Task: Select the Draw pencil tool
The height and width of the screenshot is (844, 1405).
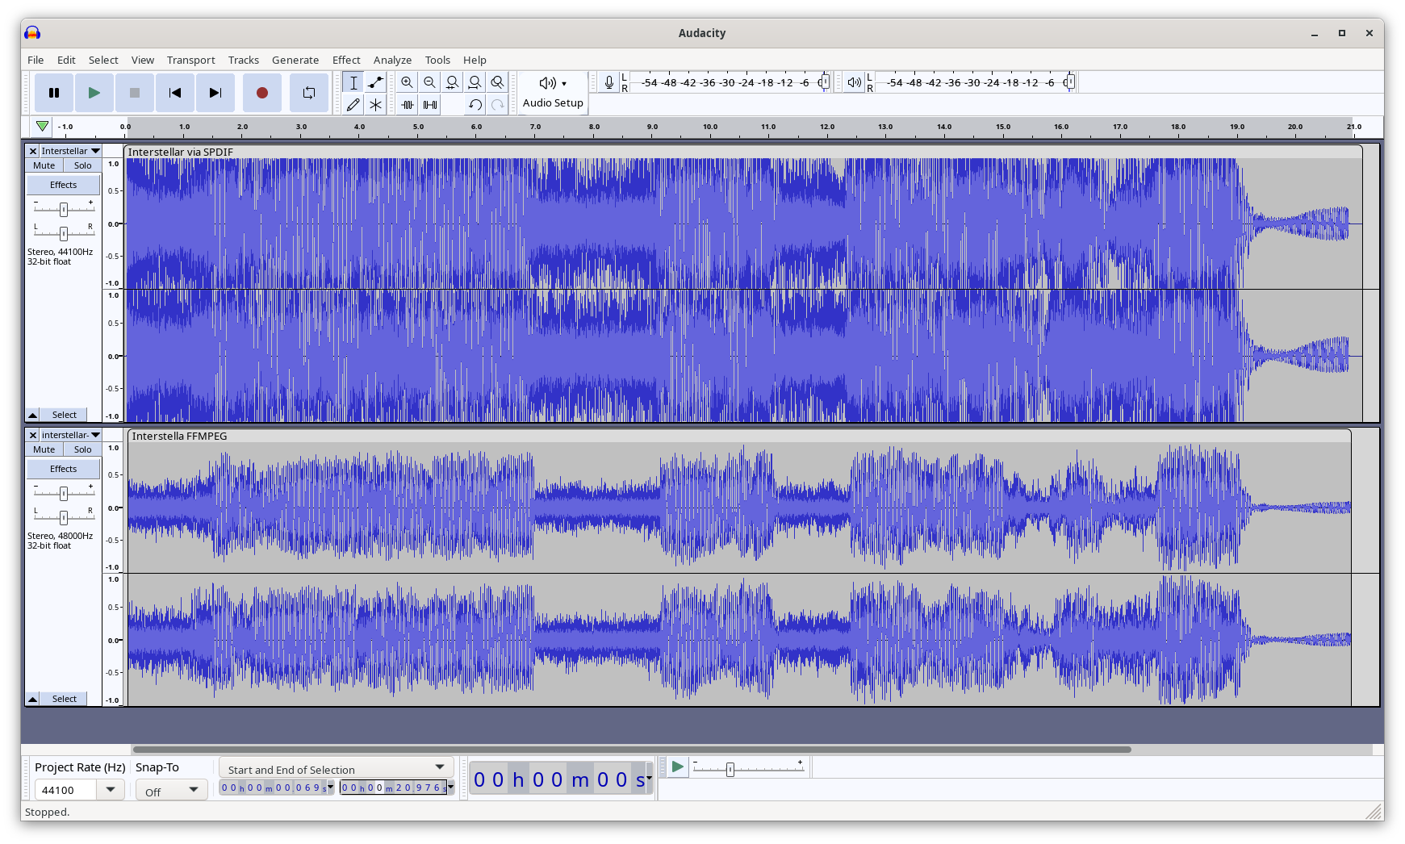Action: click(353, 105)
